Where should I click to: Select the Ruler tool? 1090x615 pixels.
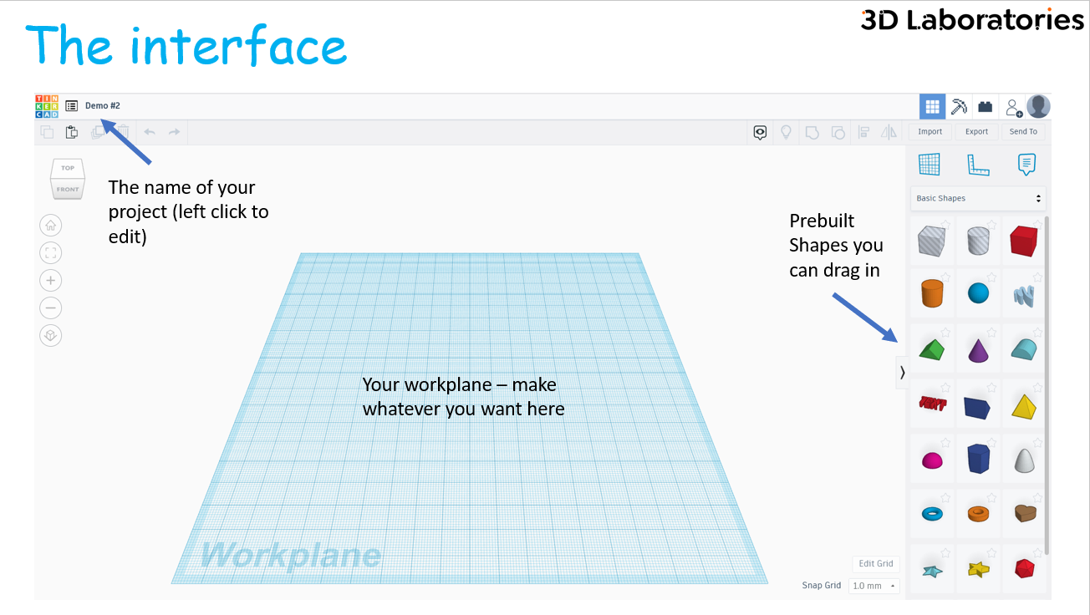click(x=978, y=165)
